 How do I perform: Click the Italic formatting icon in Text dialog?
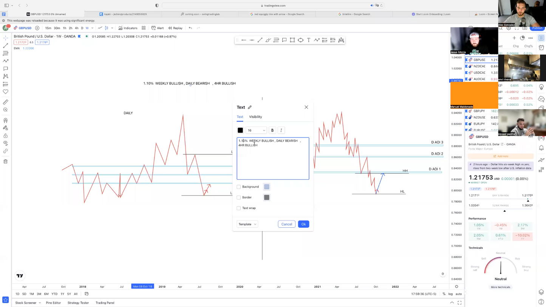281,130
